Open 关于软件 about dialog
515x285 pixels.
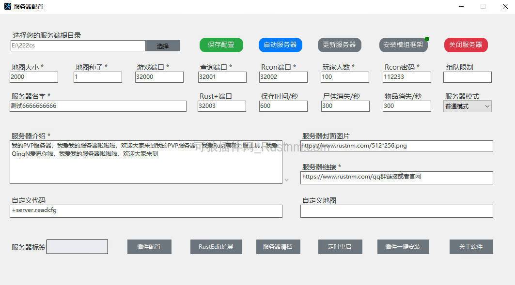[x=471, y=246]
